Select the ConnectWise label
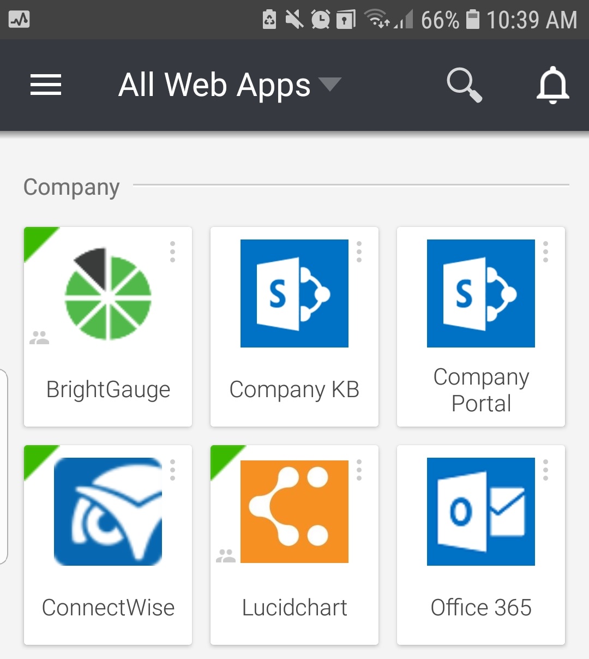The height and width of the screenshot is (659, 589). coord(108,608)
